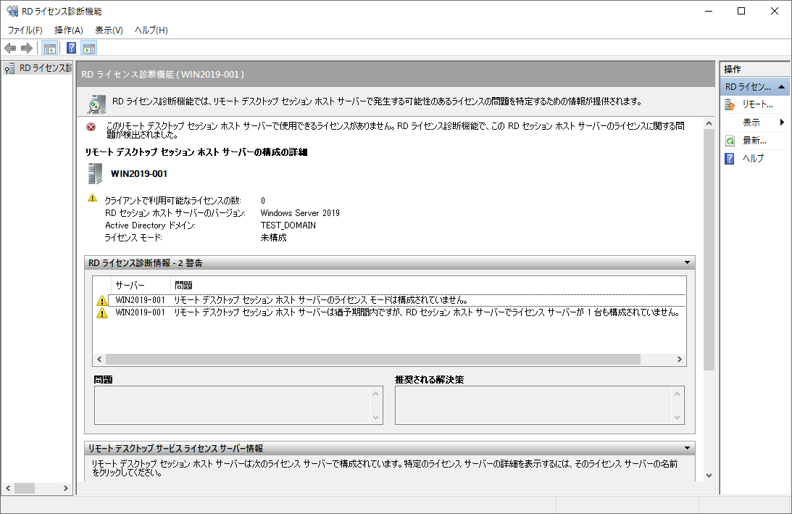
Task: Click the 操作 pane header
Action: (754, 69)
